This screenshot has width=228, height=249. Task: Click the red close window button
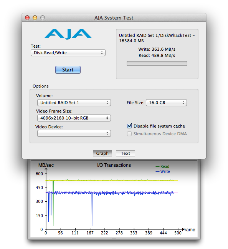(27, 18)
